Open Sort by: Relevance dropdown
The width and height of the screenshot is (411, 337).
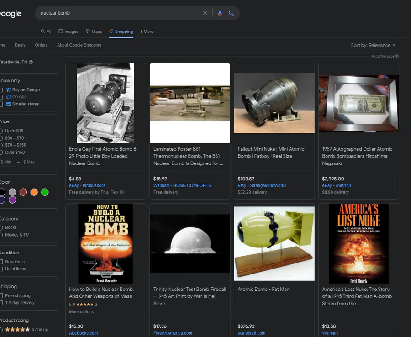coord(373,45)
